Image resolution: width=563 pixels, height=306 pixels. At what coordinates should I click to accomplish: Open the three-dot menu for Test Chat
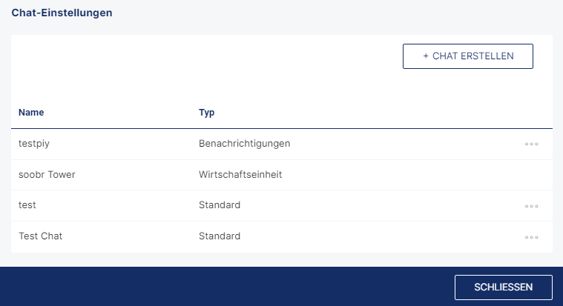pos(531,237)
